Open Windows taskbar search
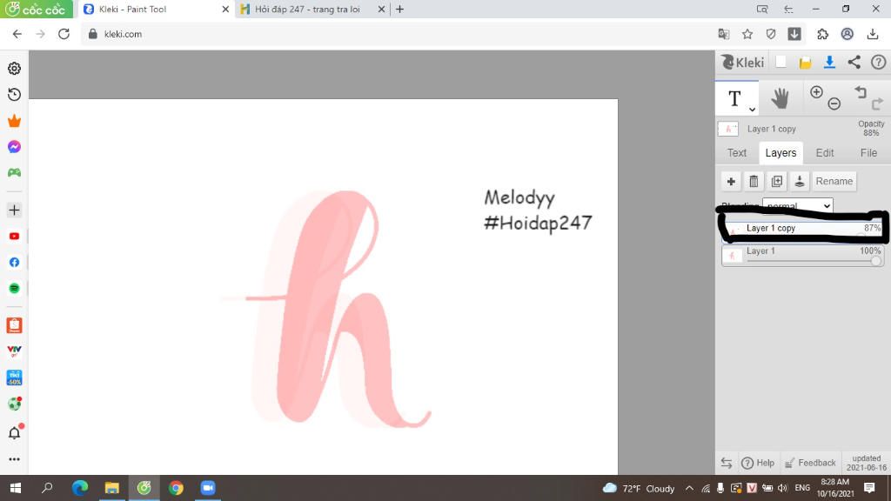This screenshot has height=501, width=891. pyautogui.click(x=47, y=488)
